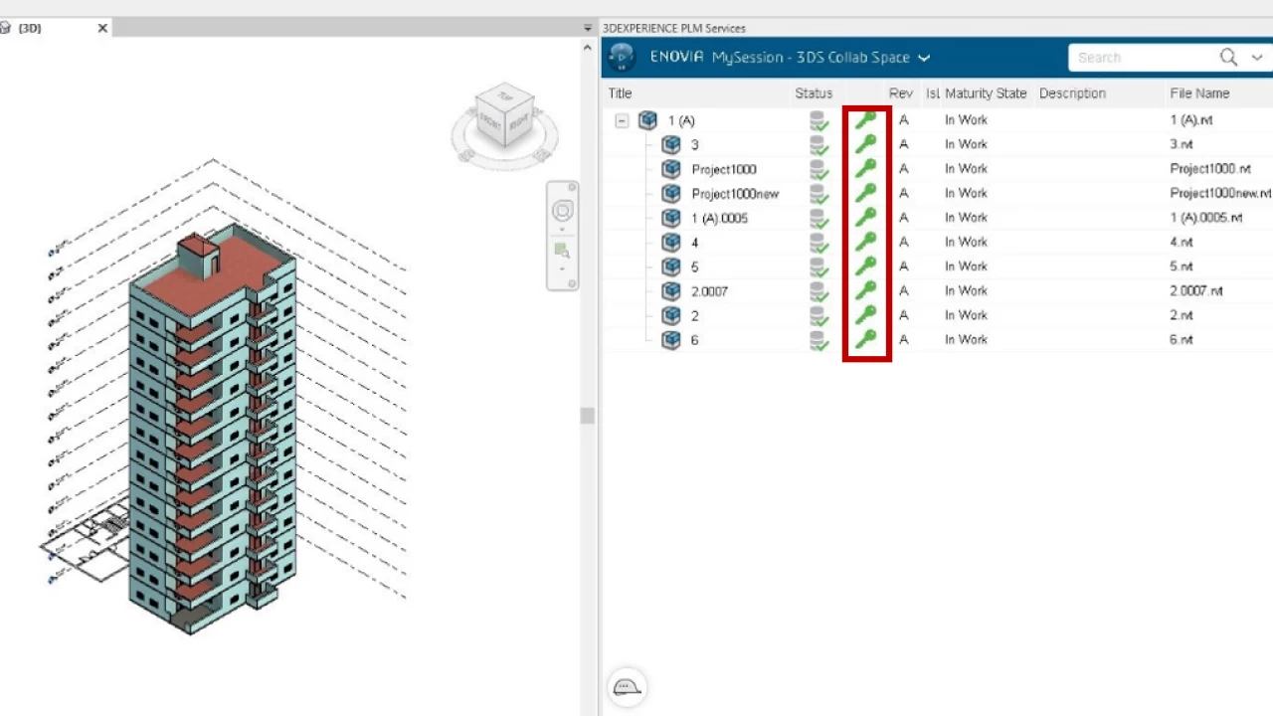
Task: Collapse the 1 (A) tree node
Action: pyautogui.click(x=622, y=120)
